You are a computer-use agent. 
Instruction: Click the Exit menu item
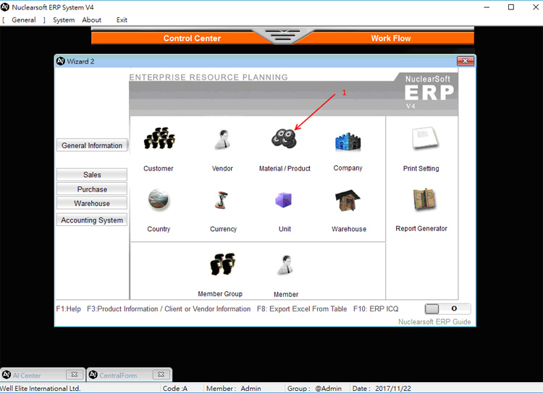[122, 20]
